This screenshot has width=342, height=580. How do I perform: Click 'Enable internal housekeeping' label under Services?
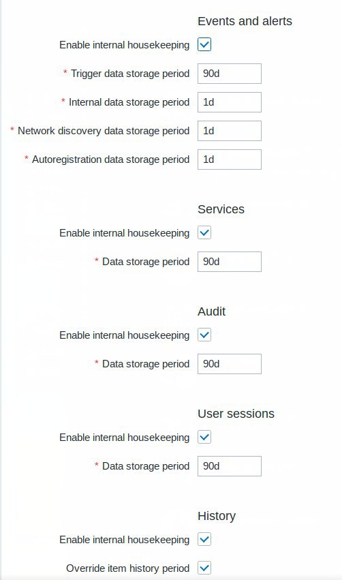click(124, 233)
